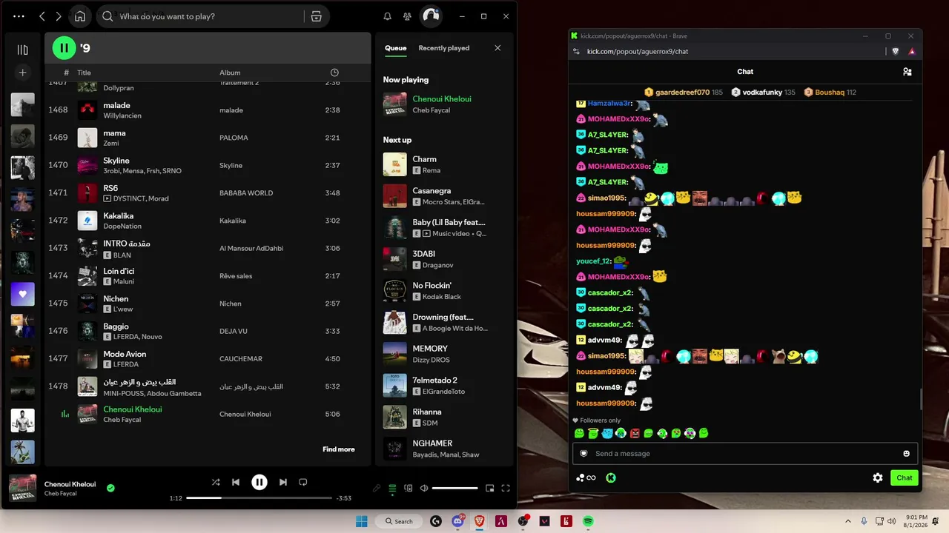Open the Spotify miniplayer
949x533 pixels.
[x=489, y=488]
